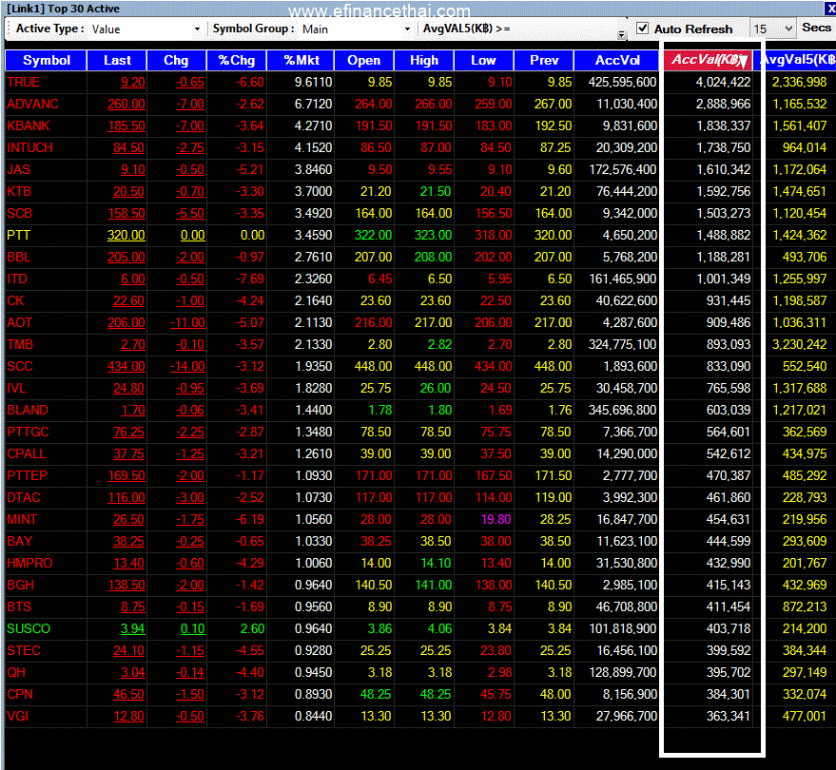Screen dimensions: 836x770
Task: Click TRUE last price 9.20
Action: tap(133, 82)
